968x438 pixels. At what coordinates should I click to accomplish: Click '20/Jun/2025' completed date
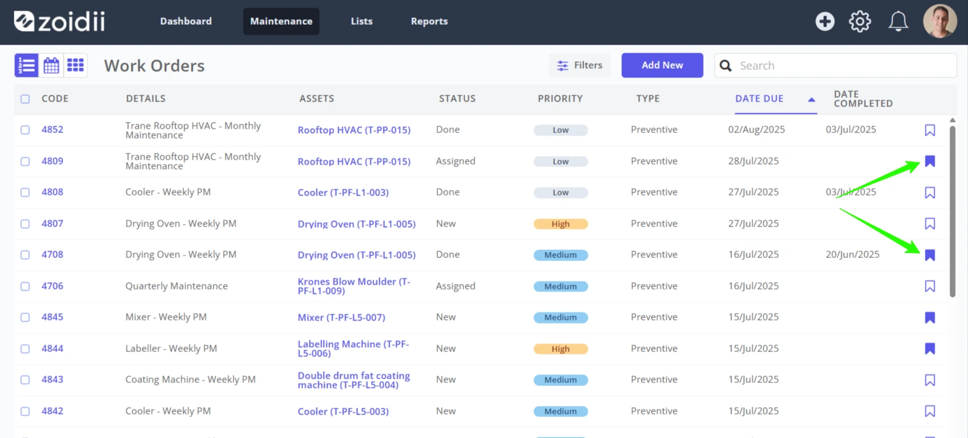[853, 254]
